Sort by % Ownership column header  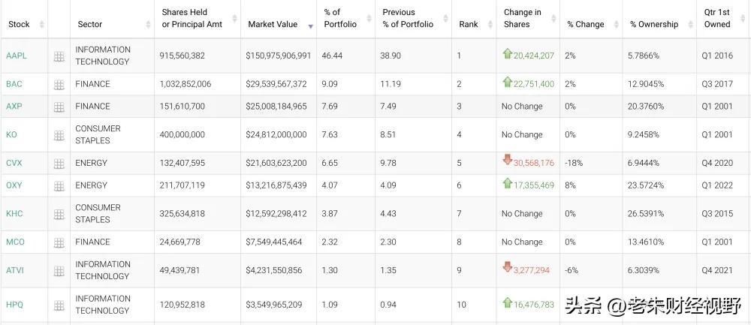point(653,24)
